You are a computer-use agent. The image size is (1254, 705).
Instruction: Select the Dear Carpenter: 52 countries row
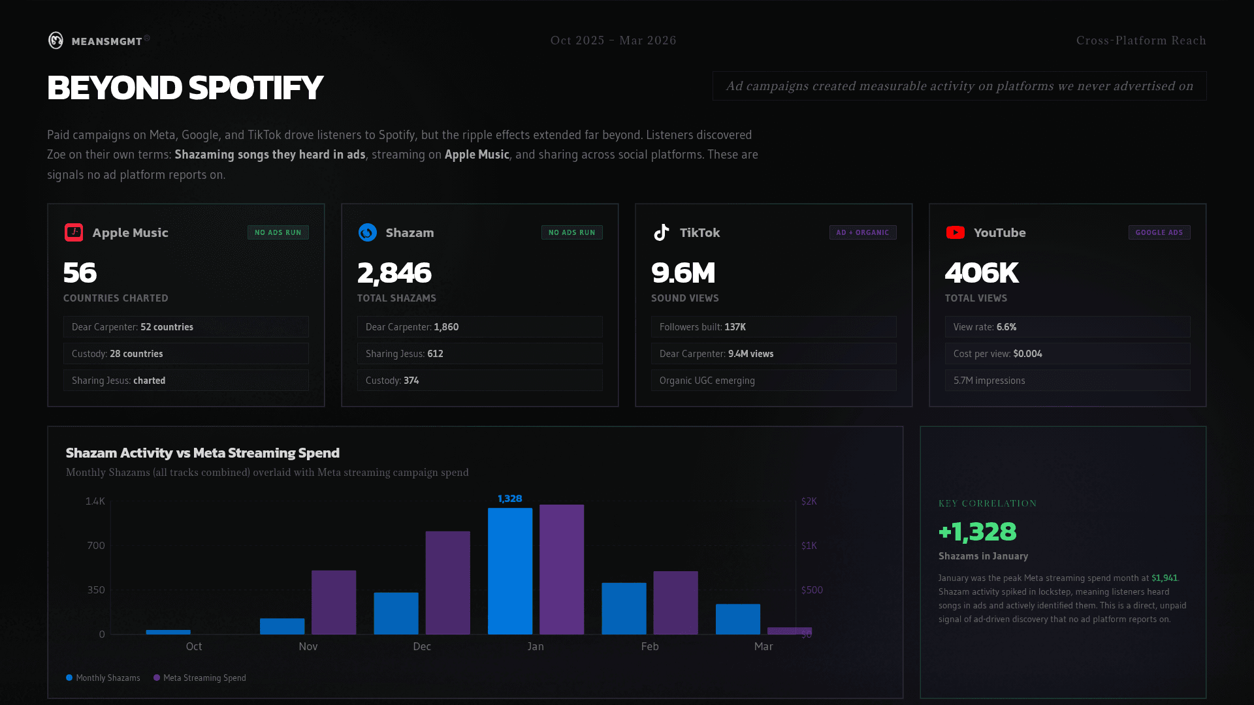186,327
